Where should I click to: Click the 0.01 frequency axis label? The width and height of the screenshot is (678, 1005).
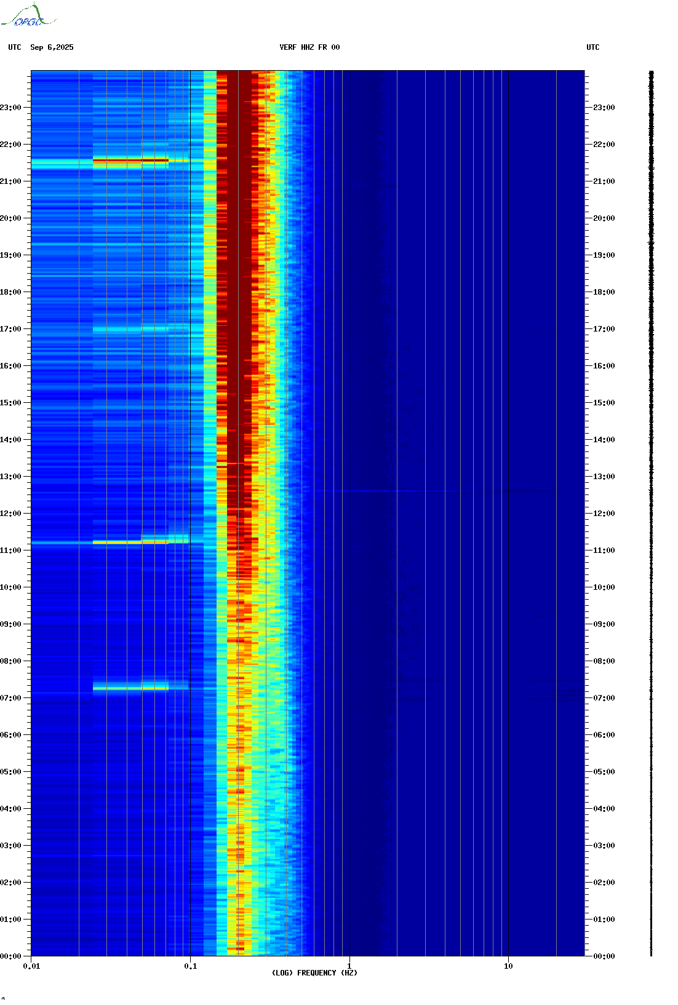pyautogui.click(x=31, y=966)
